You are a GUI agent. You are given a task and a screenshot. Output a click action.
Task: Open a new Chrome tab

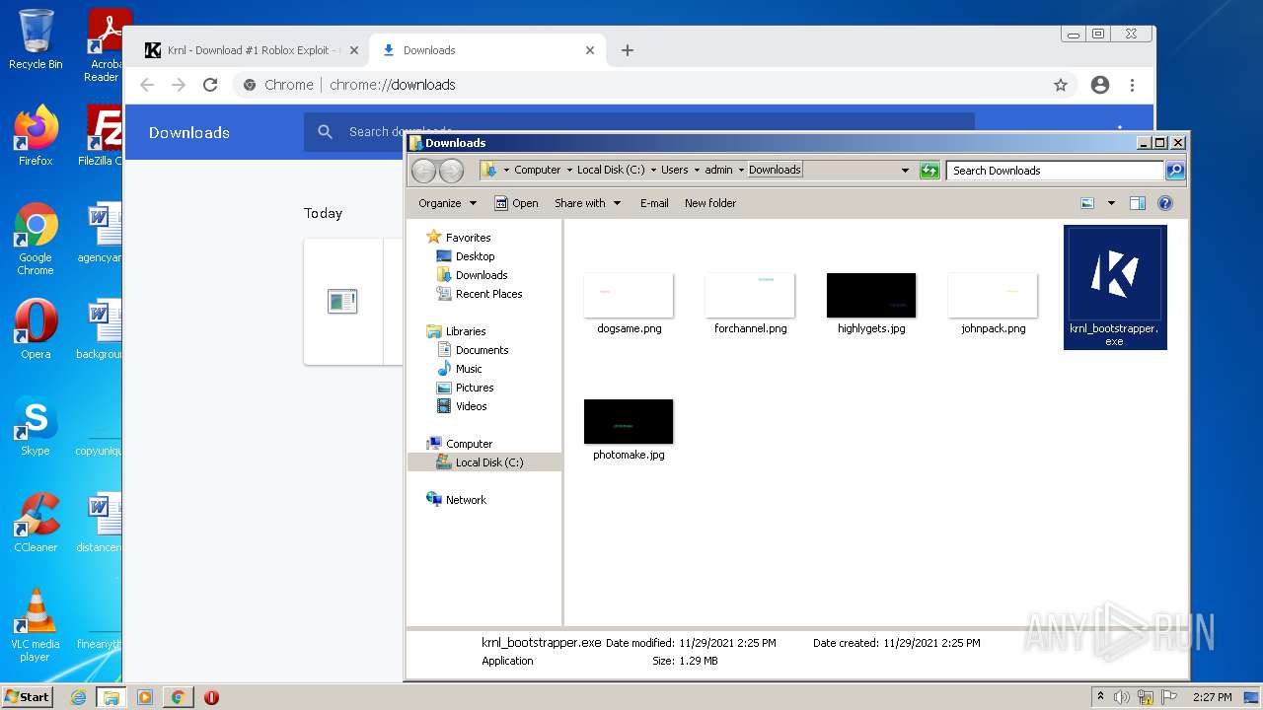point(628,50)
